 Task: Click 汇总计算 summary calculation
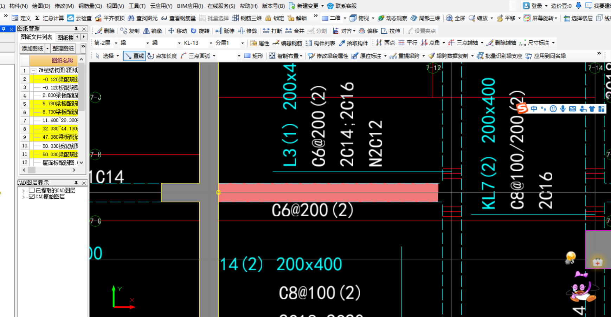click(49, 18)
